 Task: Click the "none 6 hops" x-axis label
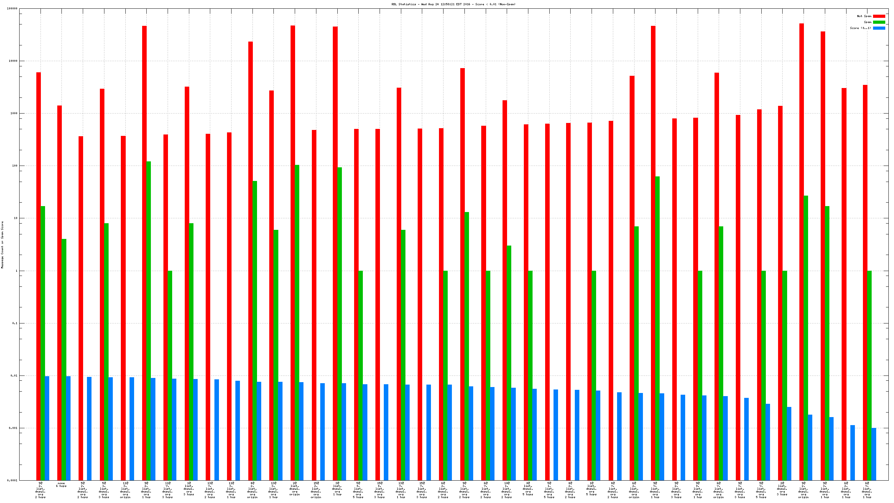tap(61, 484)
